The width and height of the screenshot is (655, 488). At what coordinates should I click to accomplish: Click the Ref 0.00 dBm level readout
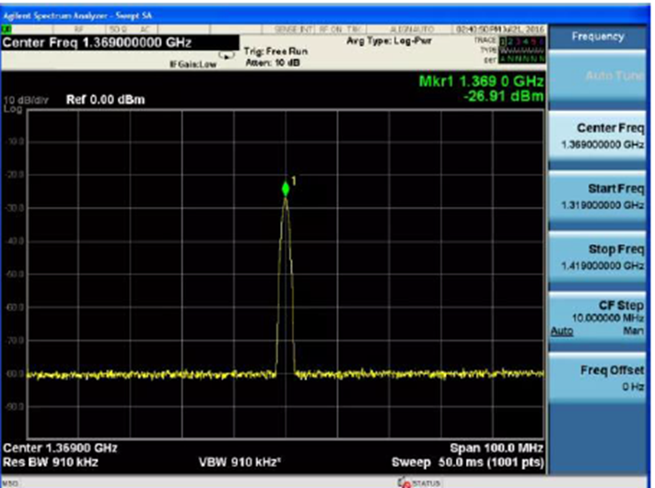point(107,99)
